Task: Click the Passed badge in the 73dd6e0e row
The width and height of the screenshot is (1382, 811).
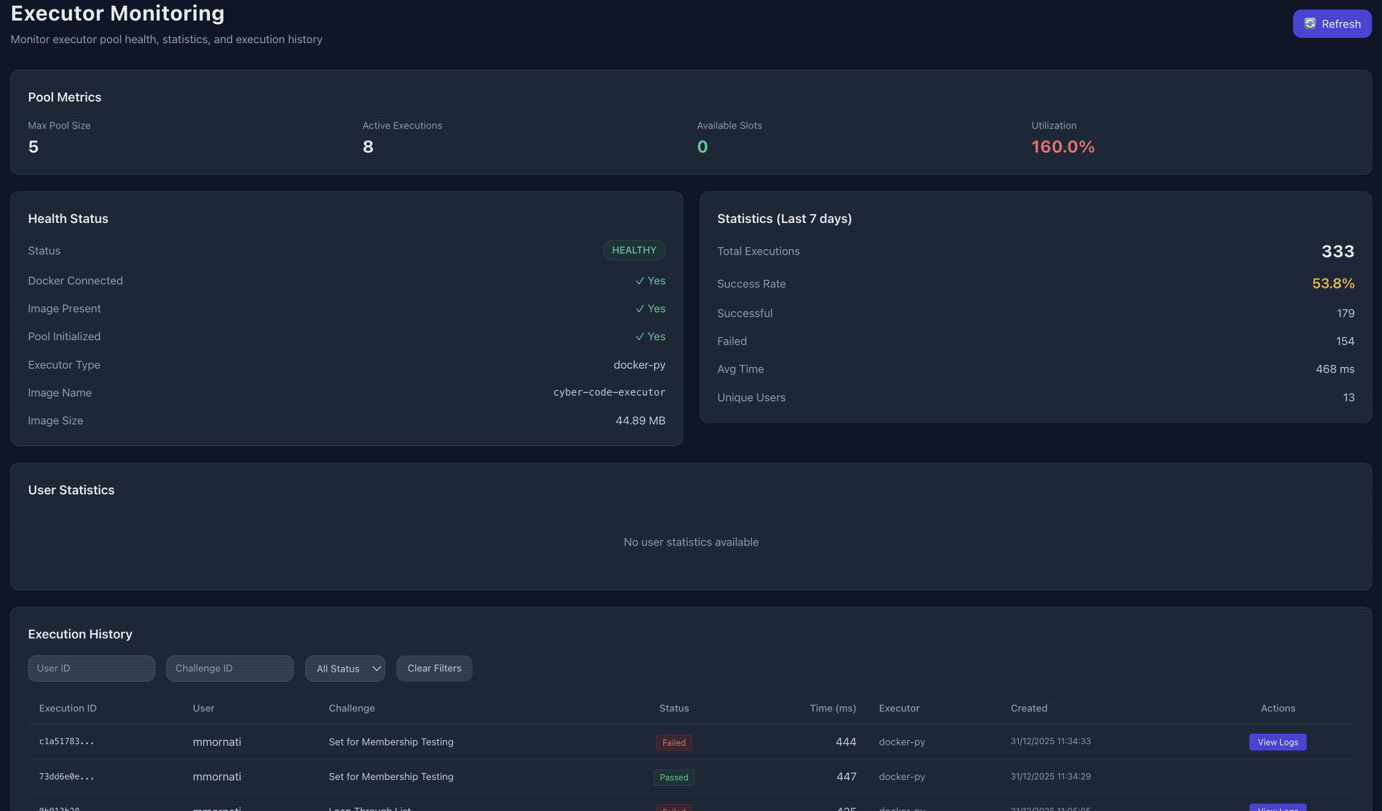Action: pos(674,776)
